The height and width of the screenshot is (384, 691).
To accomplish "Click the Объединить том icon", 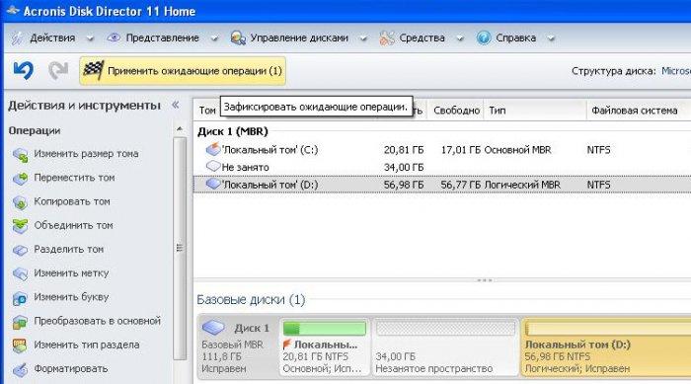I will 21,226.
